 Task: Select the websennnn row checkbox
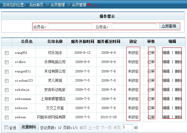7,99
